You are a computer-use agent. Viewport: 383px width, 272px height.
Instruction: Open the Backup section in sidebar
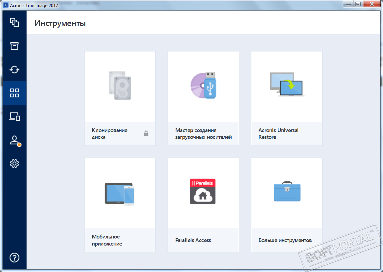pyautogui.click(x=14, y=22)
